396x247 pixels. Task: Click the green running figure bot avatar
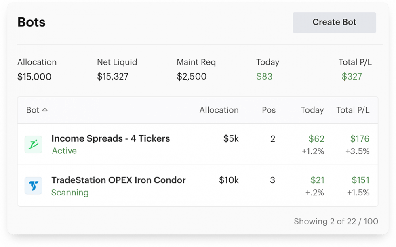point(33,144)
